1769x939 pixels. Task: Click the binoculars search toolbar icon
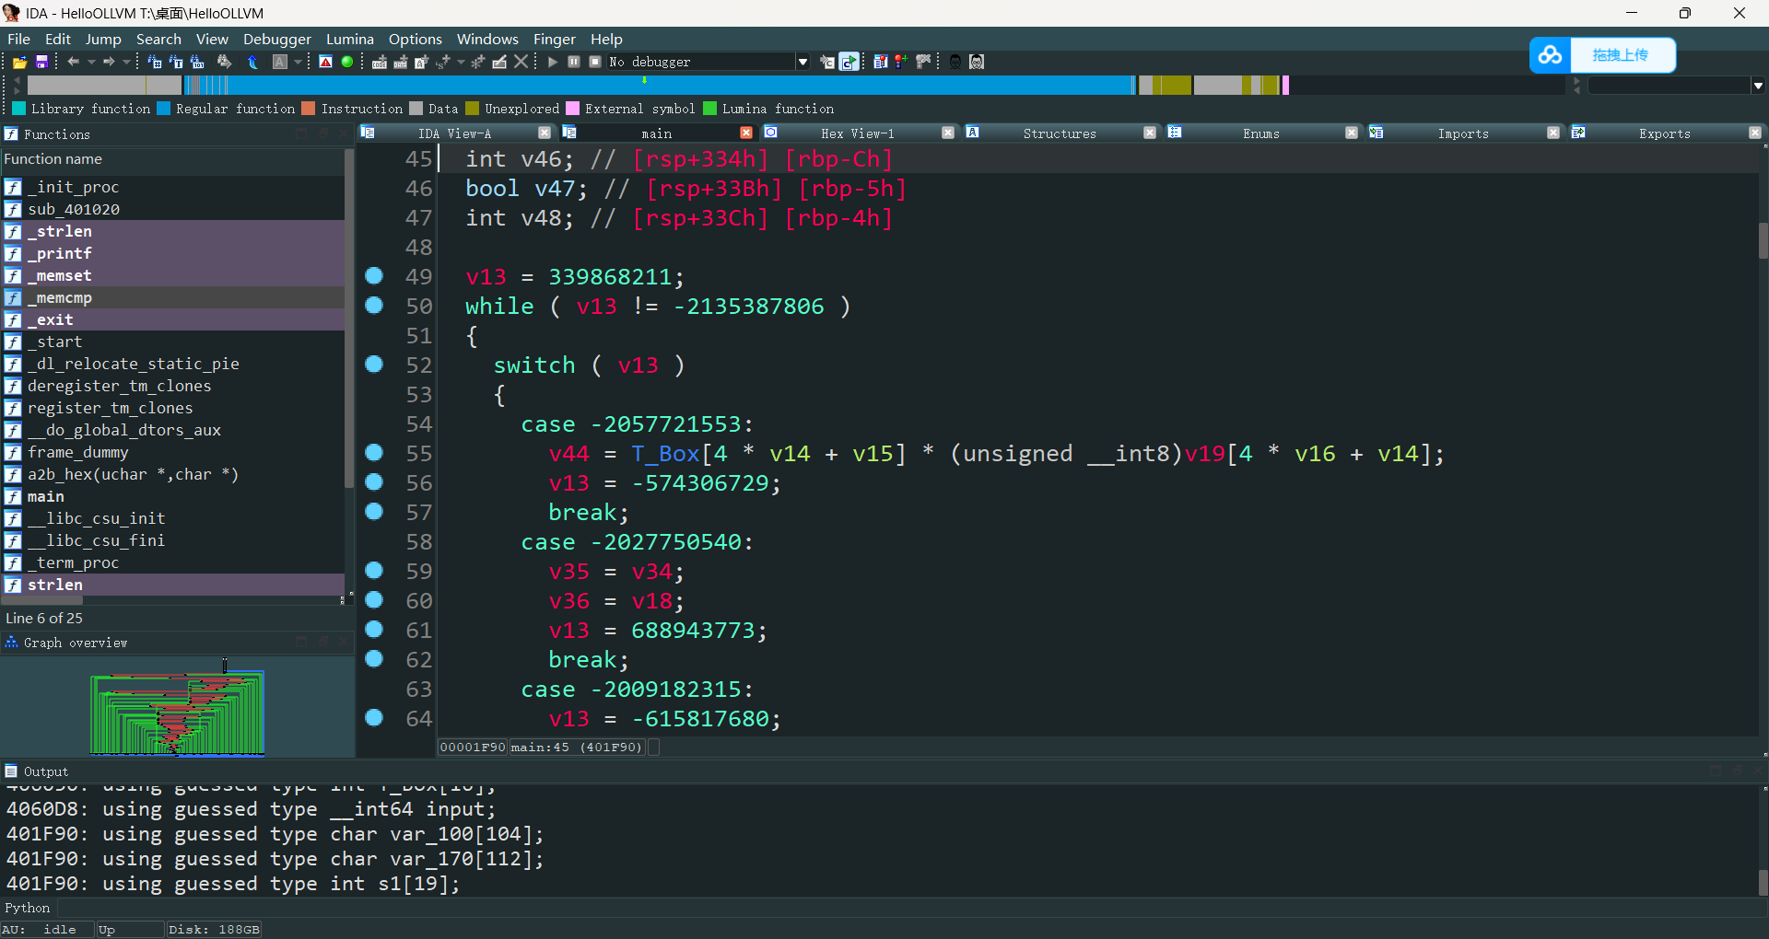click(224, 62)
